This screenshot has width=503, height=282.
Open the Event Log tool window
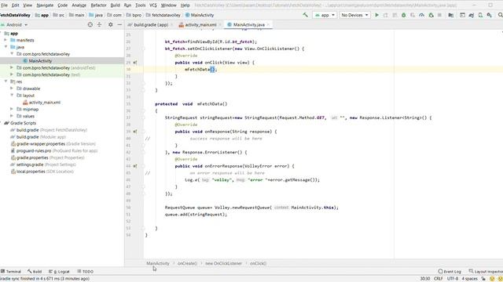[x=450, y=272]
